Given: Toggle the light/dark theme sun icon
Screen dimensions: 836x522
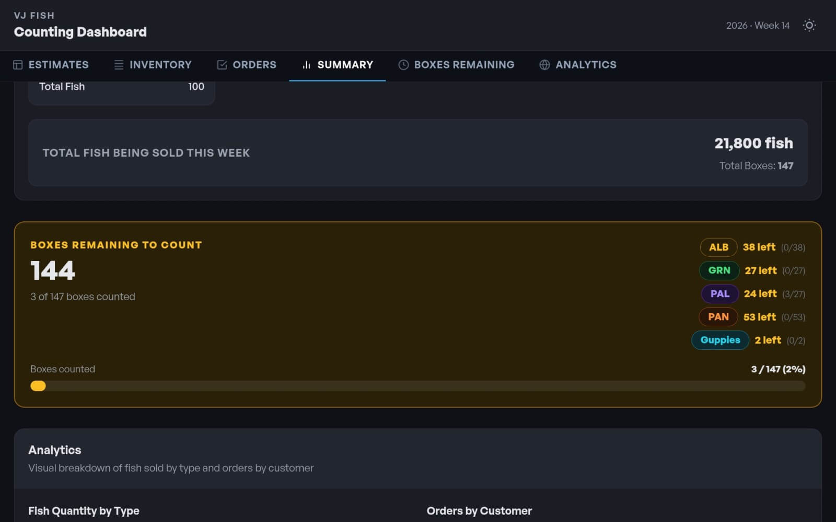Looking at the screenshot, I should pyautogui.click(x=809, y=26).
